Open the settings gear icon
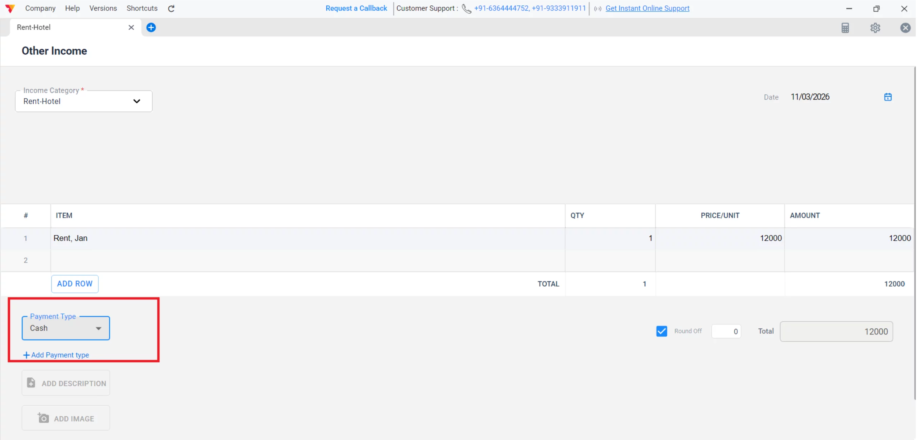The width and height of the screenshot is (917, 440). [875, 28]
